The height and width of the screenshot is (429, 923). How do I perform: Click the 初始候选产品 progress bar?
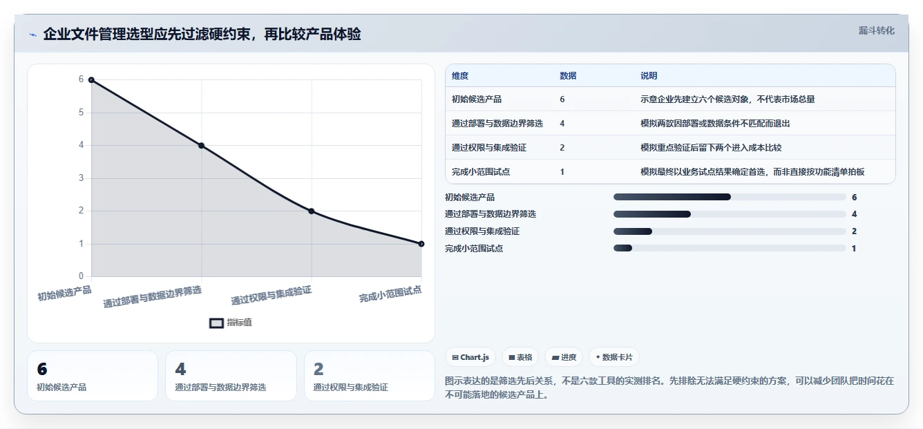(x=730, y=197)
